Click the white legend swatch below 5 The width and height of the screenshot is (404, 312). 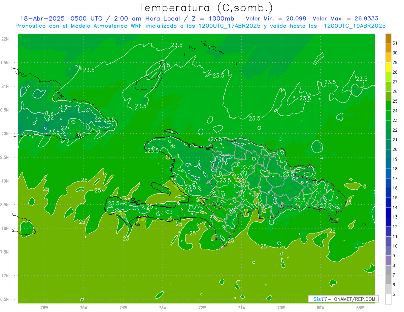coord(388,299)
